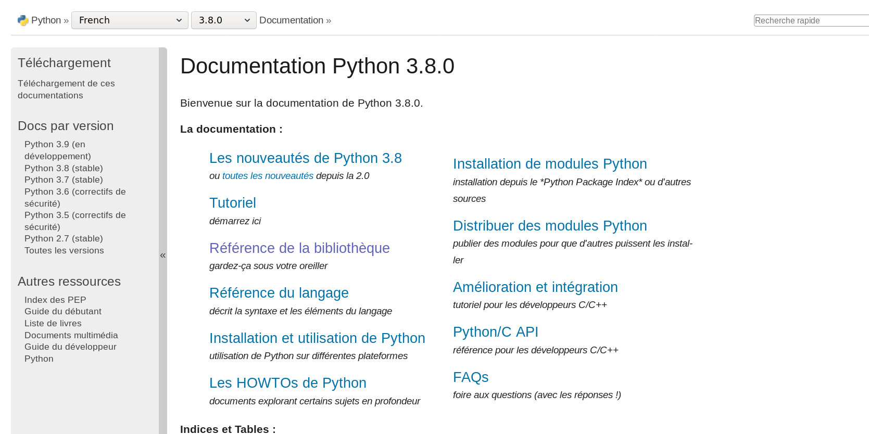Go to Référence de la bibliothèque

pyautogui.click(x=299, y=248)
